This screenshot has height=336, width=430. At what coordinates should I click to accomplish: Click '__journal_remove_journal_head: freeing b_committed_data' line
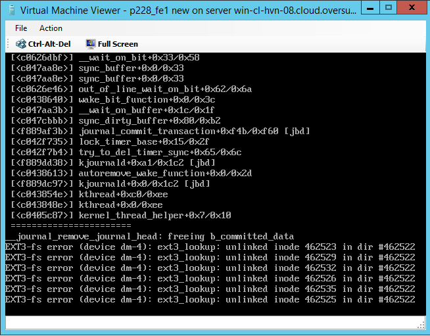[150, 237]
